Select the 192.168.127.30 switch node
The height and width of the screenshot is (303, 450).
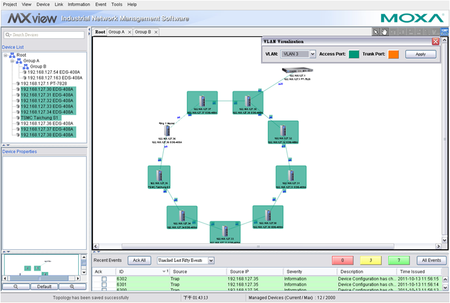pos(268,217)
